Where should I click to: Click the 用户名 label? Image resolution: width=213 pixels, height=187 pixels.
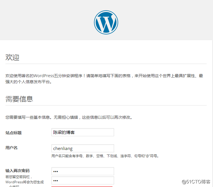point(11,148)
